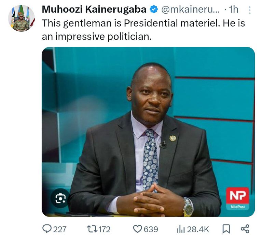The width and height of the screenshot is (263, 238).
Task: Bookmark this tweet
Action: (226, 229)
